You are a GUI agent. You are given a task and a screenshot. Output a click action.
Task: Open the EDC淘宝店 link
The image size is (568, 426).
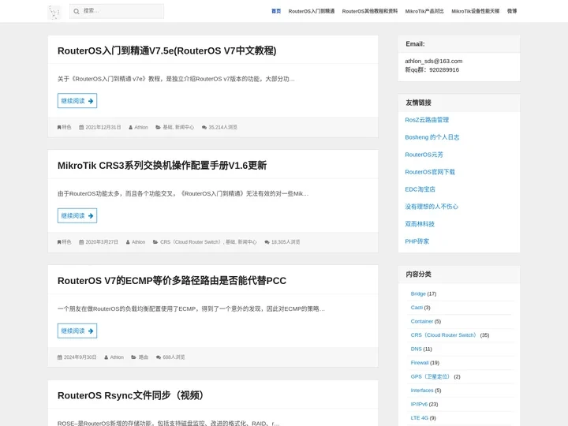tap(420, 189)
